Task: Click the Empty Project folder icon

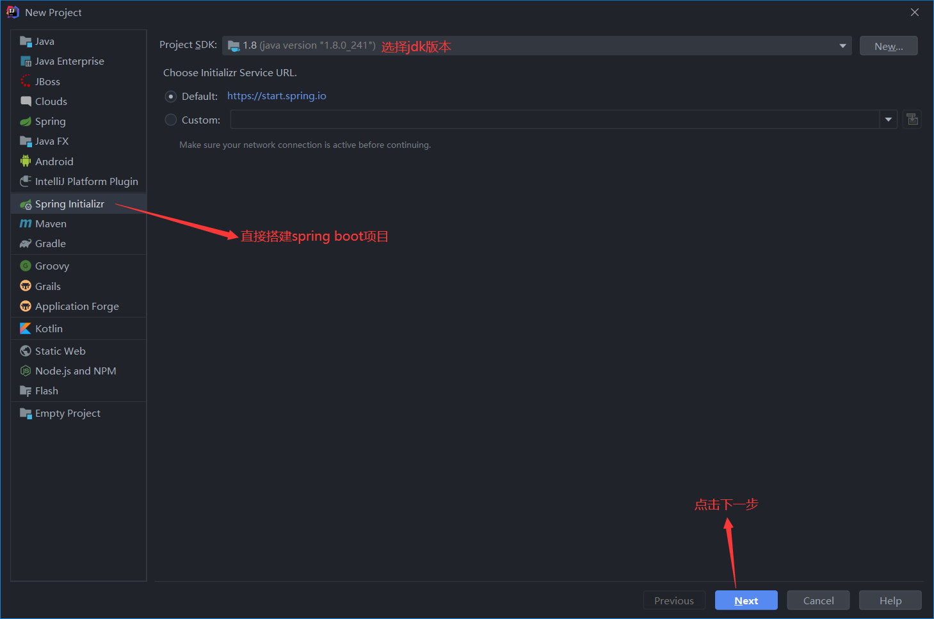Action: pyautogui.click(x=26, y=414)
